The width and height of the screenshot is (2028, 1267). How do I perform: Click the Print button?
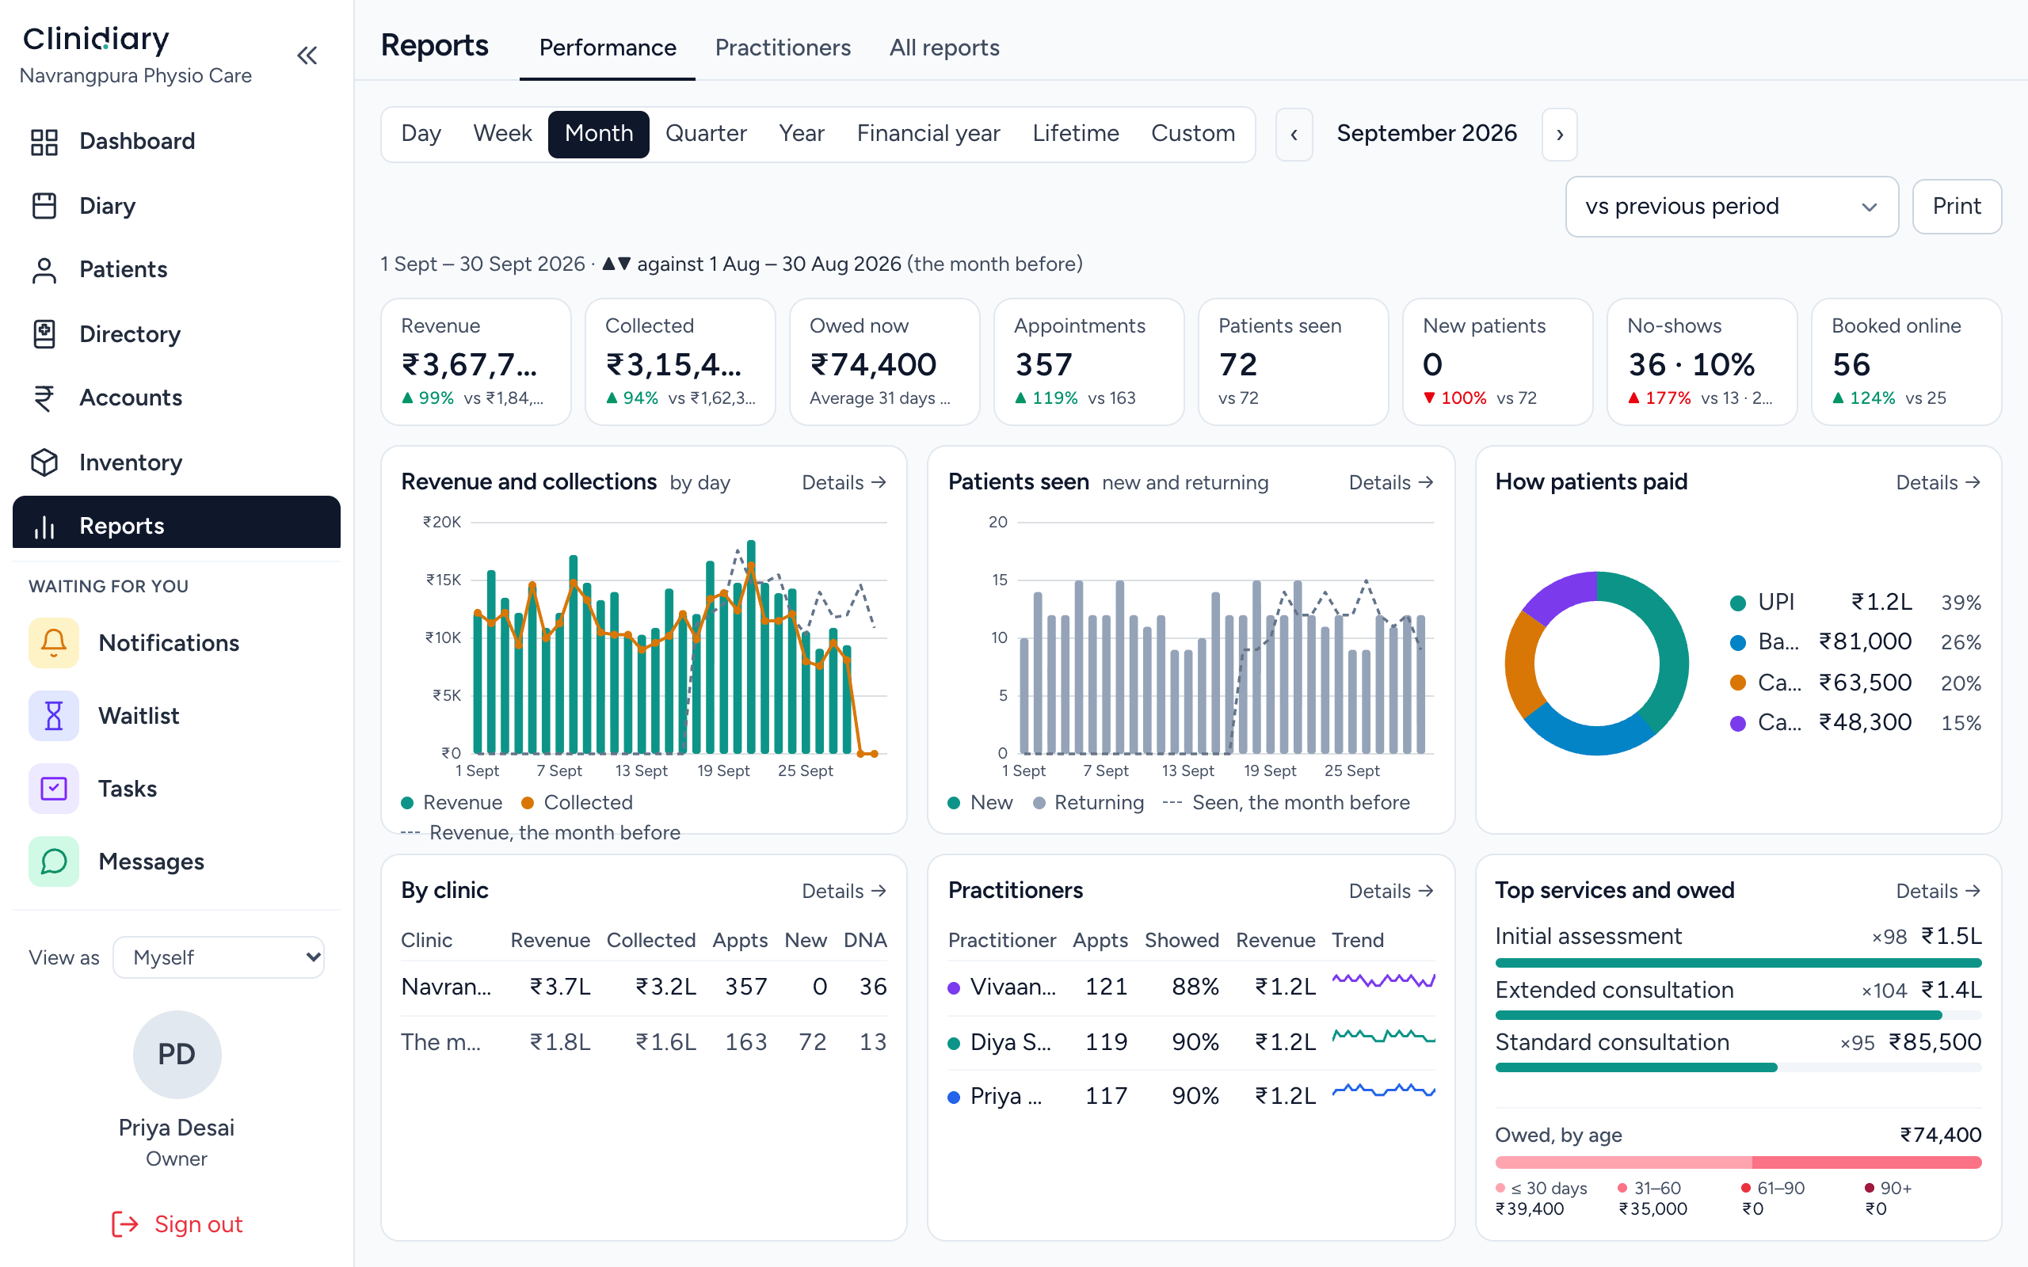click(x=1957, y=206)
